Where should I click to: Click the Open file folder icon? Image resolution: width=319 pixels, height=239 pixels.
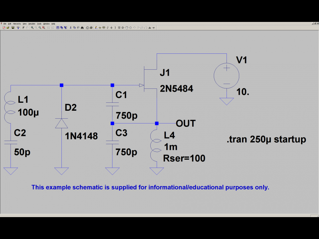[x=8, y=27]
